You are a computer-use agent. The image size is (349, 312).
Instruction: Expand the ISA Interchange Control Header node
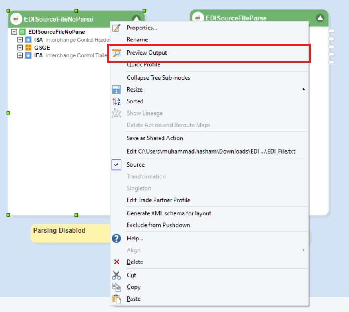pos(20,40)
